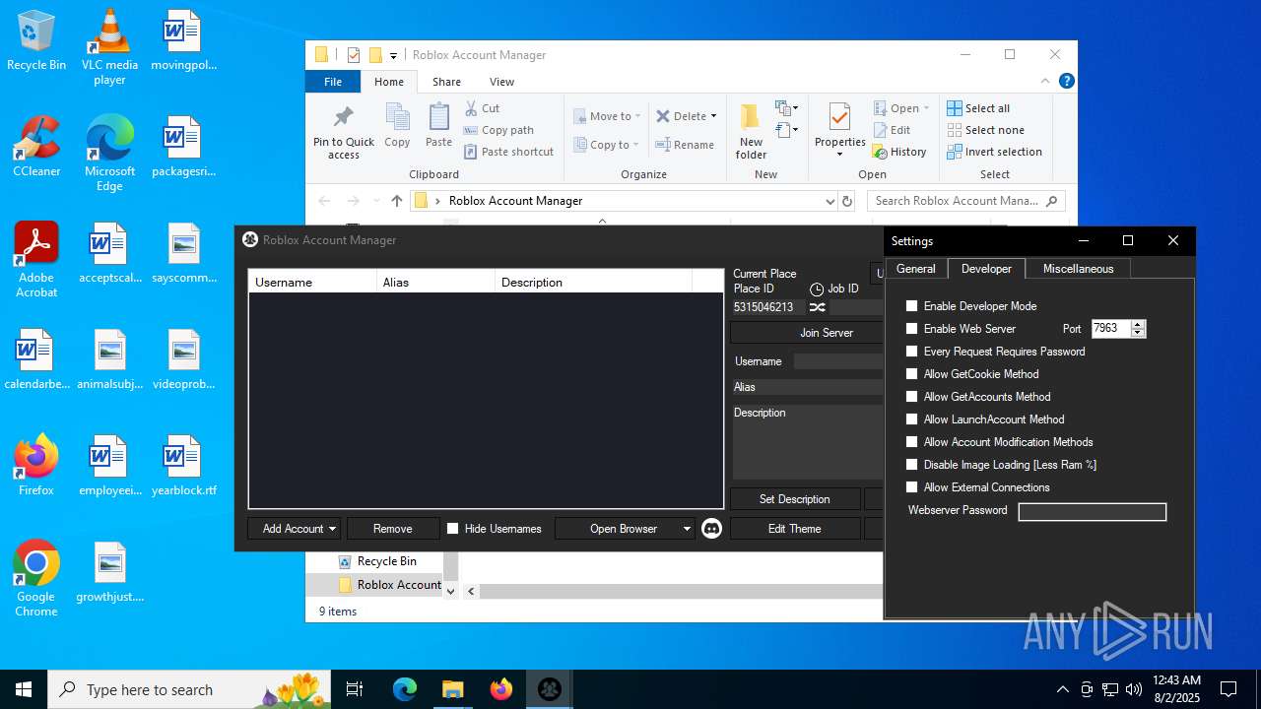The width and height of the screenshot is (1261, 709).
Task: Toggle Disable Image Loading checkbox
Action: click(x=911, y=465)
